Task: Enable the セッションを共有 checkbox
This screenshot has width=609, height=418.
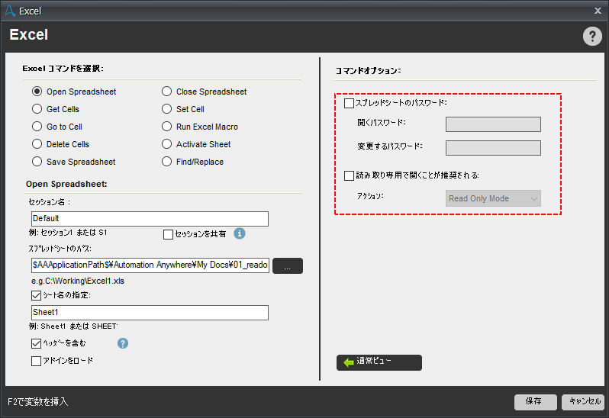Action: 168,234
